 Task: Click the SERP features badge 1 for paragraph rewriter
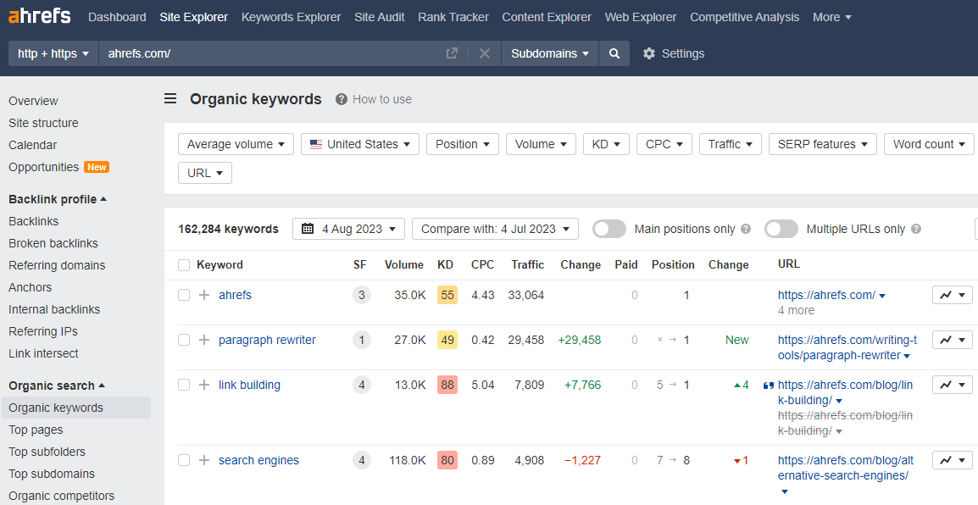coord(362,340)
